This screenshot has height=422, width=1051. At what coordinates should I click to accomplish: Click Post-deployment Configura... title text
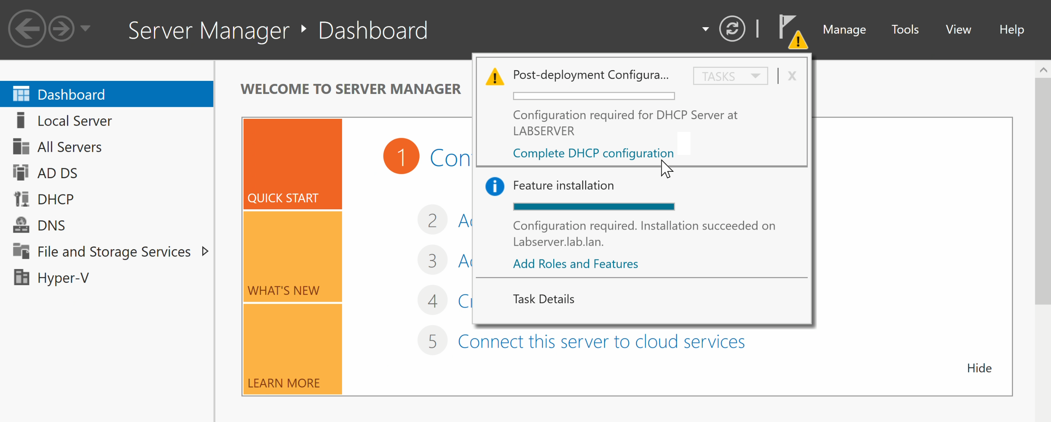590,75
